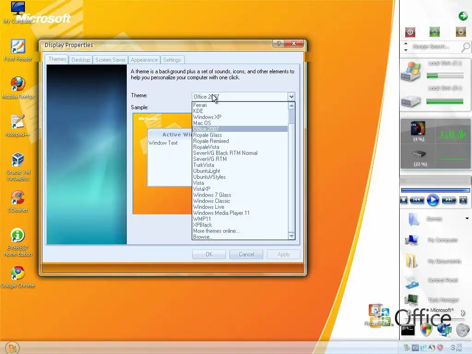Launch the command prompt sidebar icon

point(408,329)
